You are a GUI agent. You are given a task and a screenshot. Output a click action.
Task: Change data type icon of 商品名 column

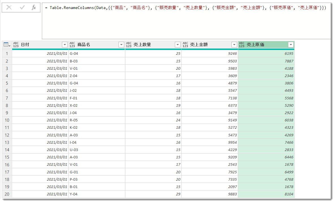coord(72,45)
